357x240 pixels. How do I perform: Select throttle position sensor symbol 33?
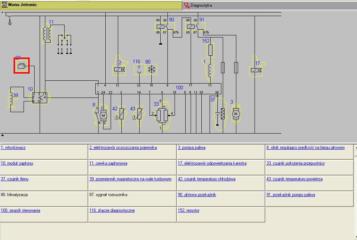tap(162, 114)
